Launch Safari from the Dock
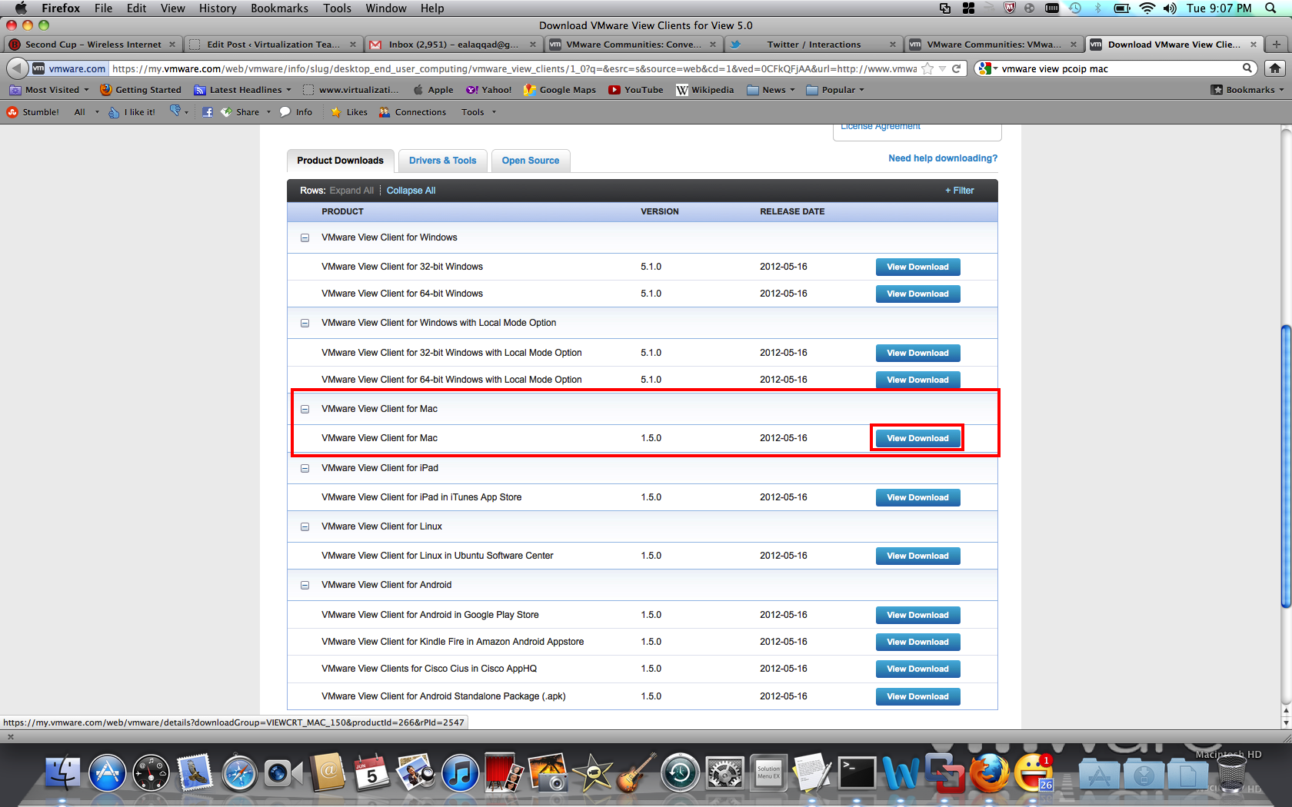Screen dimensions: 1292x807 [239, 772]
